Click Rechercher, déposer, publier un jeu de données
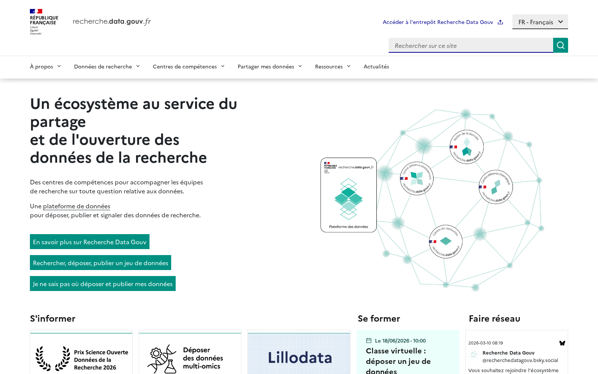 [x=101, y=263]
